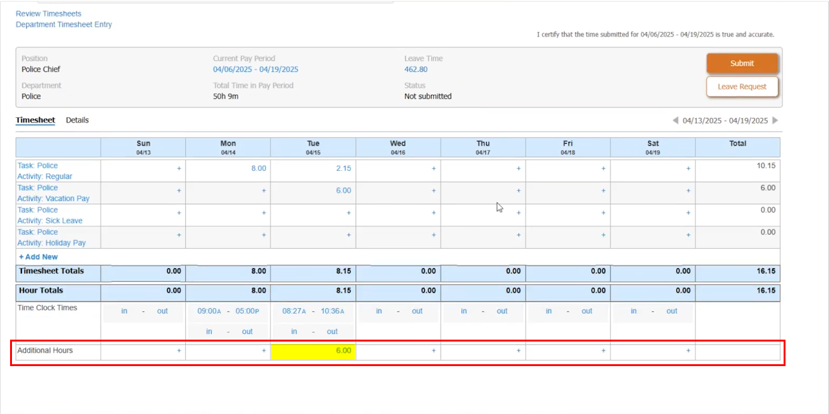Click the Not submitted status text
Image resolution: width=829 pixels, height=414 pixels.
(x=428, y=96)
